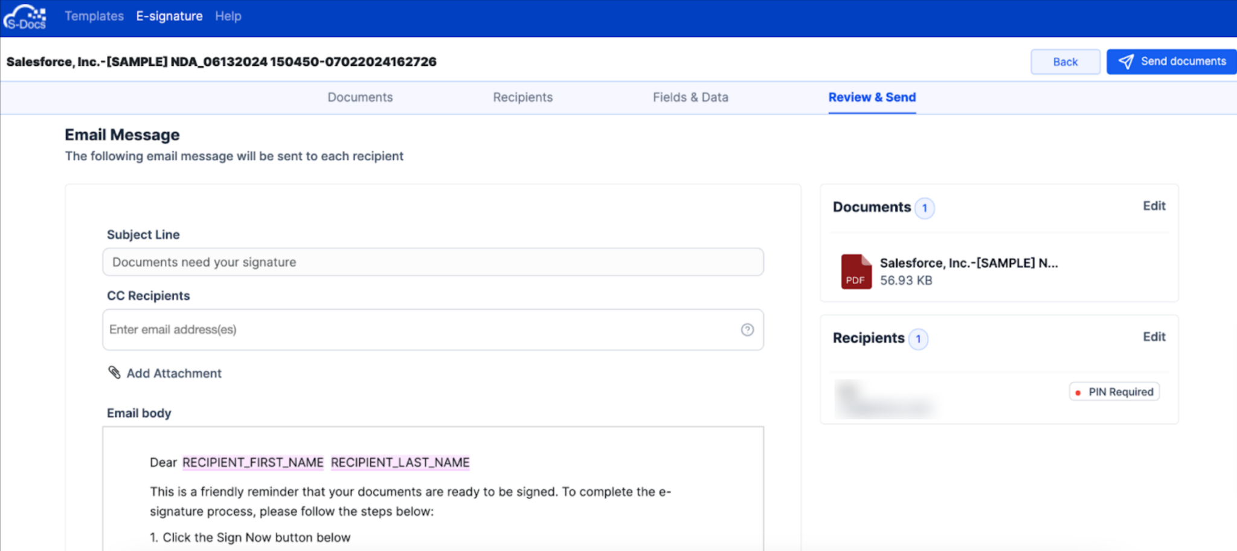
Task: Click the Subject Line text field
Action: click(432, 262)
